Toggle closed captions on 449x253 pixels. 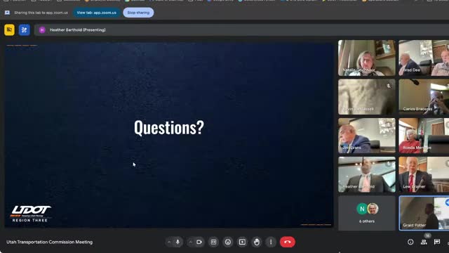(213, 242)
